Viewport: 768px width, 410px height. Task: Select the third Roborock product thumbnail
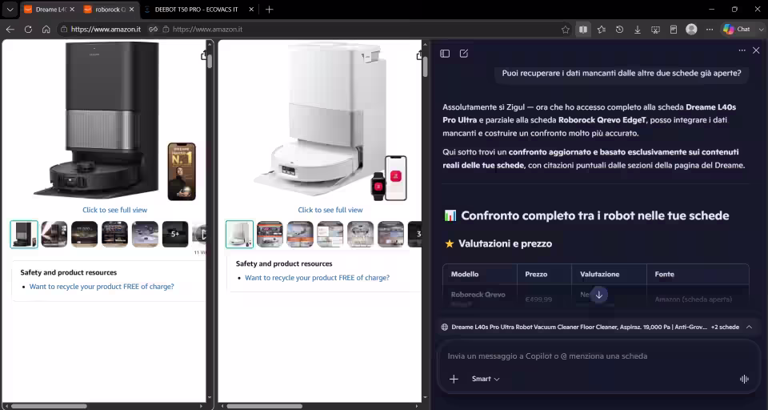pyautogui.click(x=300, y=235)
